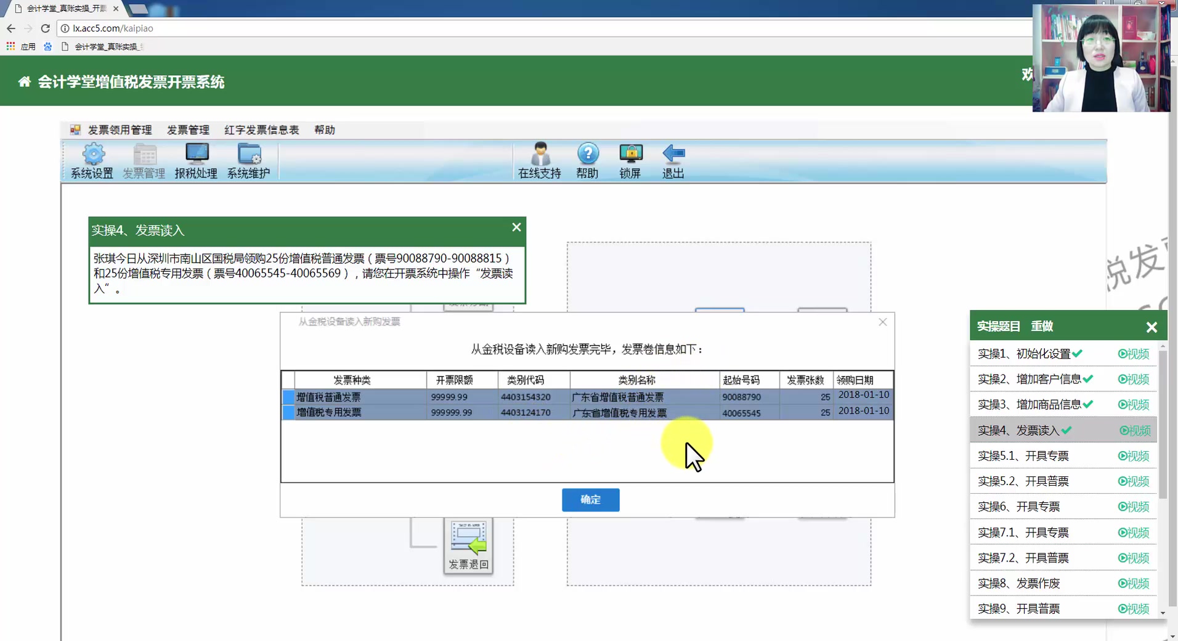Check the 增值税普通发票 row checkbox
The image size is (1178, 641).
(288, 398)
